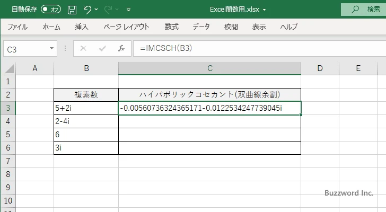Open the ファイル tab

(x=17, y=26)
